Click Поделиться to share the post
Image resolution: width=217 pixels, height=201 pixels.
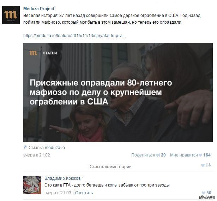pyautogui.click(x=143, y=155)
